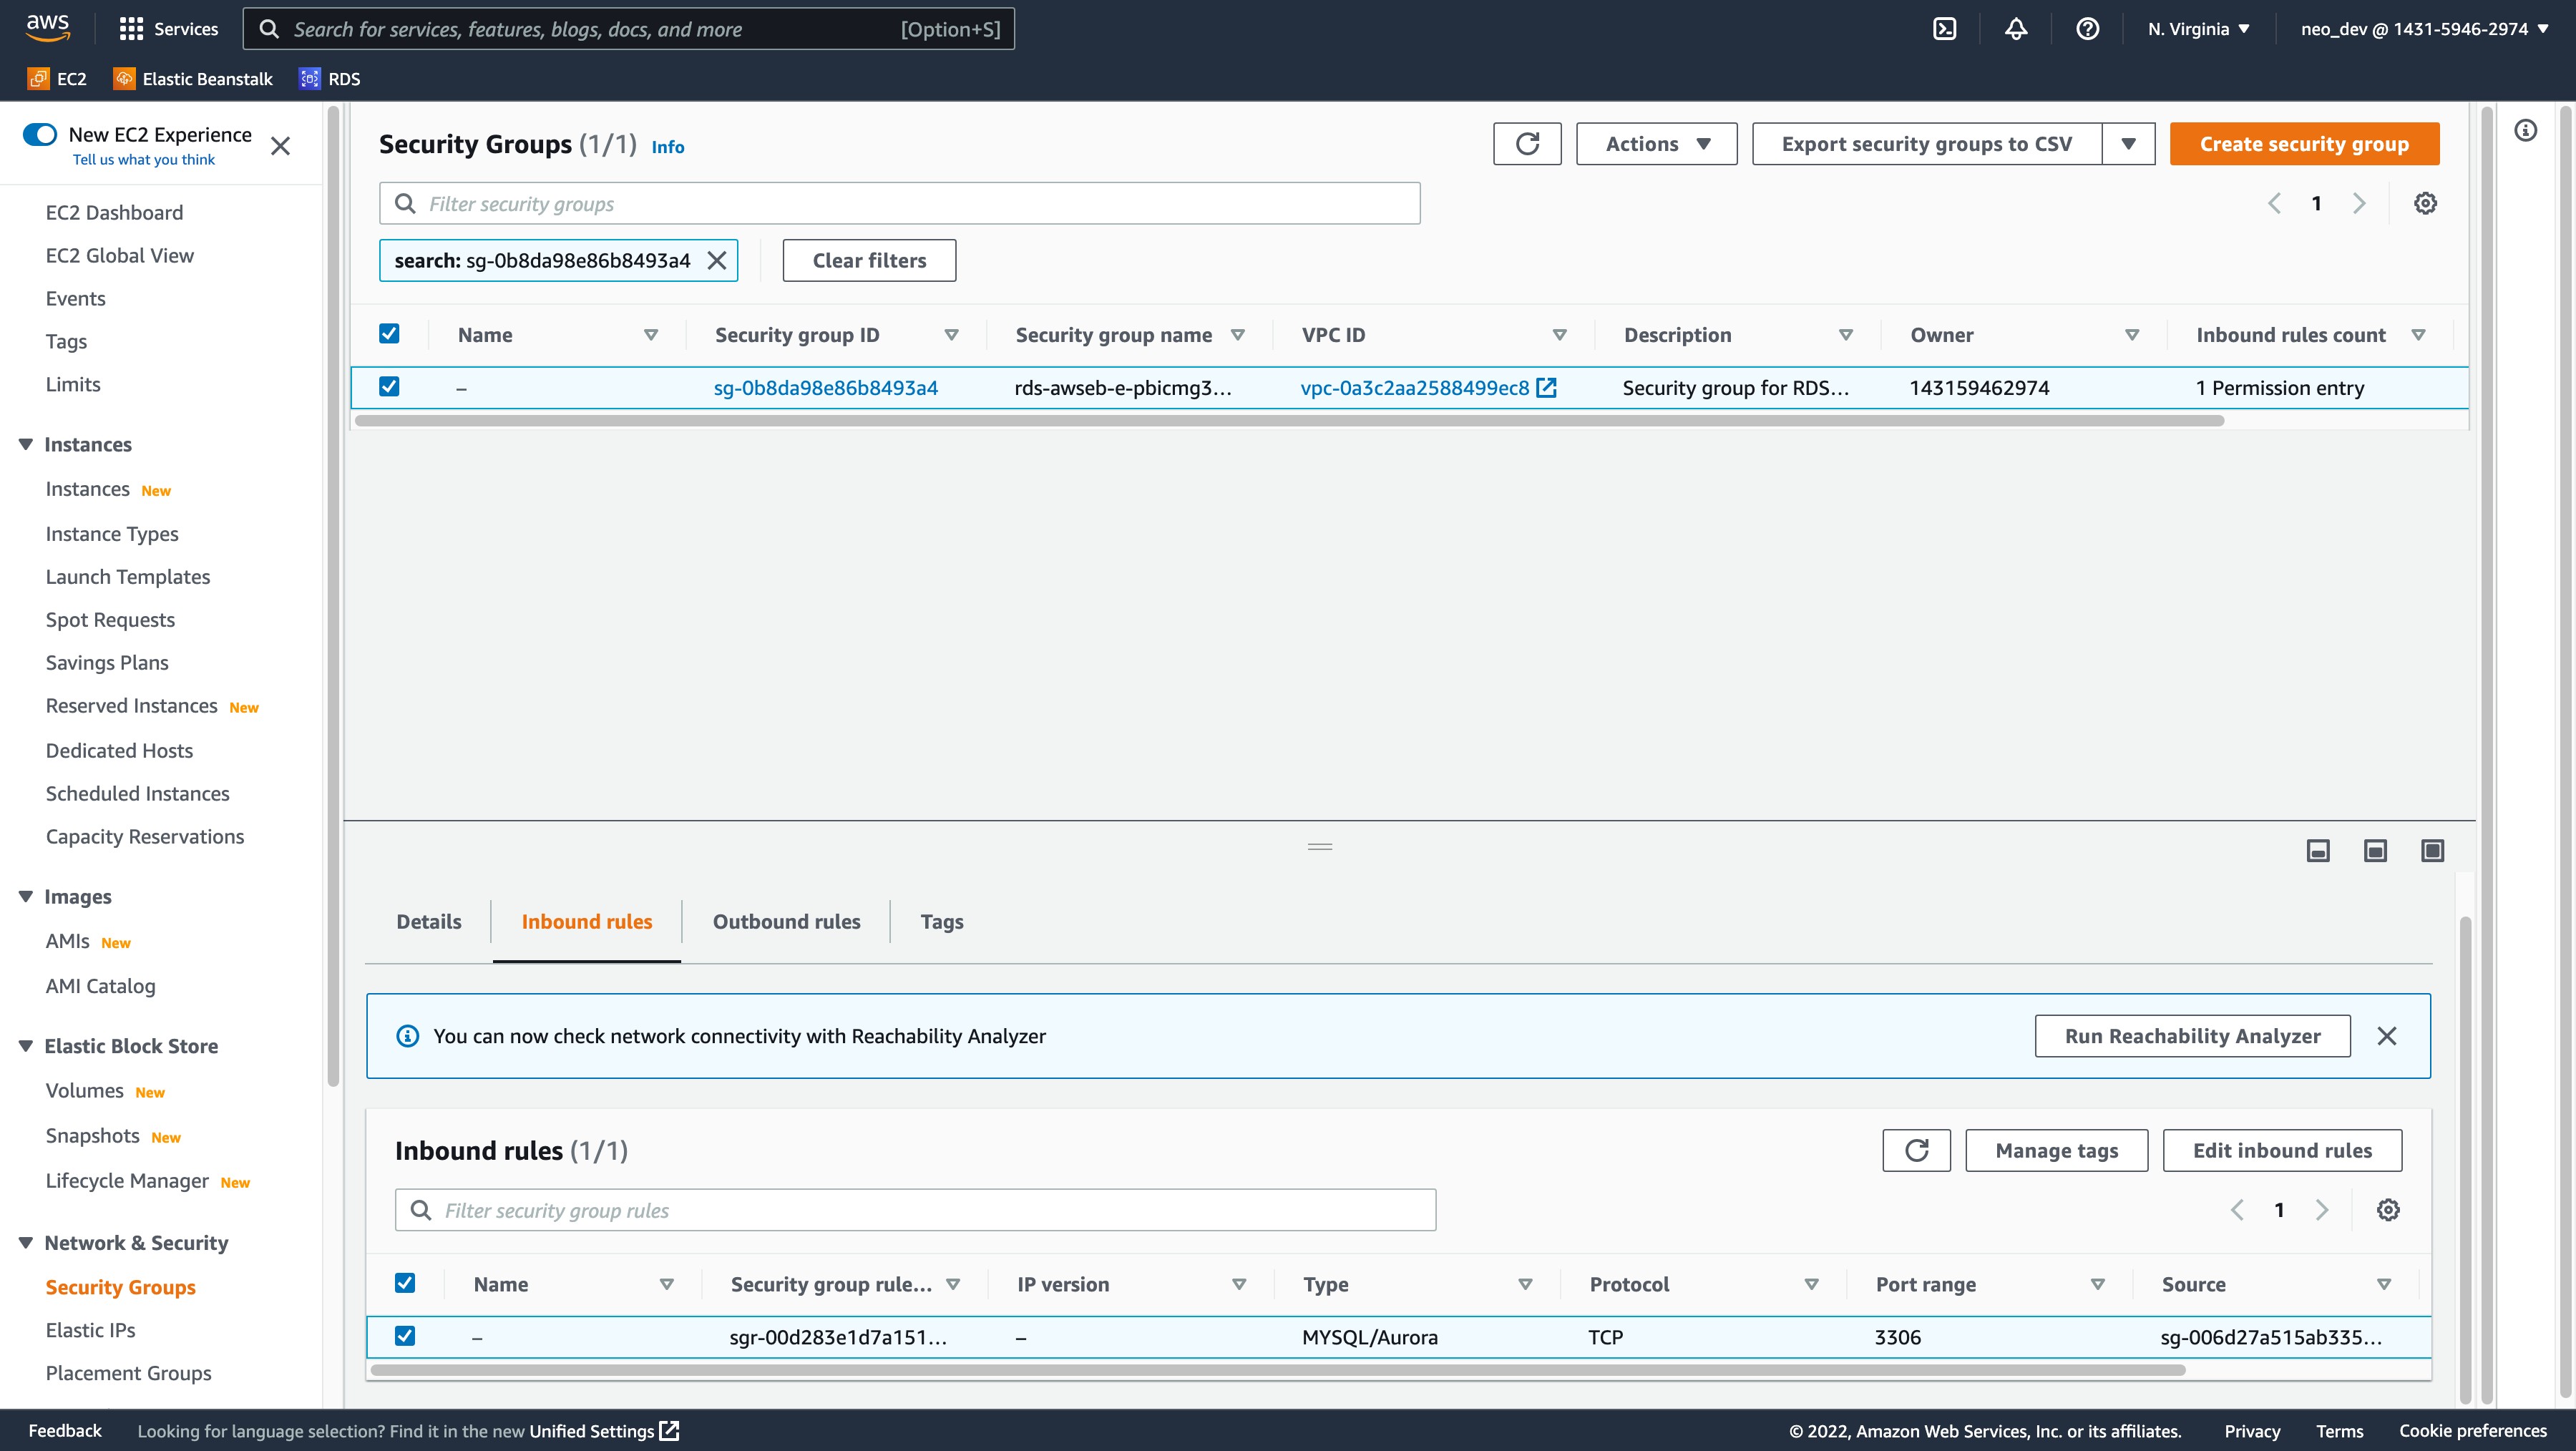Image resolution: width=2576 pixels, height=1451 pixels.
Task: Open the Info link beside Security Groups
Action: 668,147
